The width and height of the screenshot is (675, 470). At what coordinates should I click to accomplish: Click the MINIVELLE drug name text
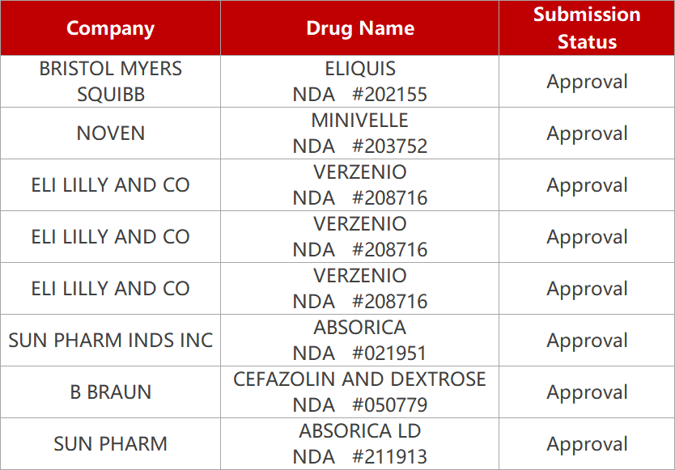tap(359, 121)
